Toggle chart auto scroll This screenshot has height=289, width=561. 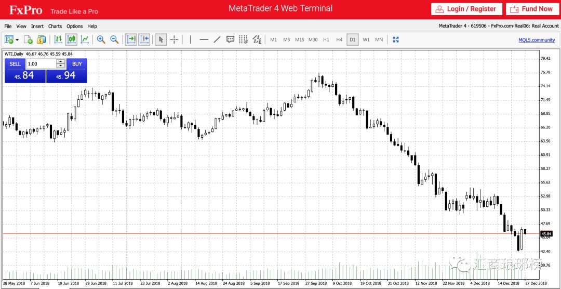[131, 40]
